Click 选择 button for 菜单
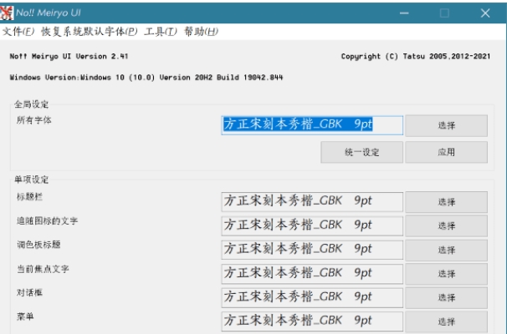Image resolution: width=507 pixels, height=334 pixels. (446, 321)
